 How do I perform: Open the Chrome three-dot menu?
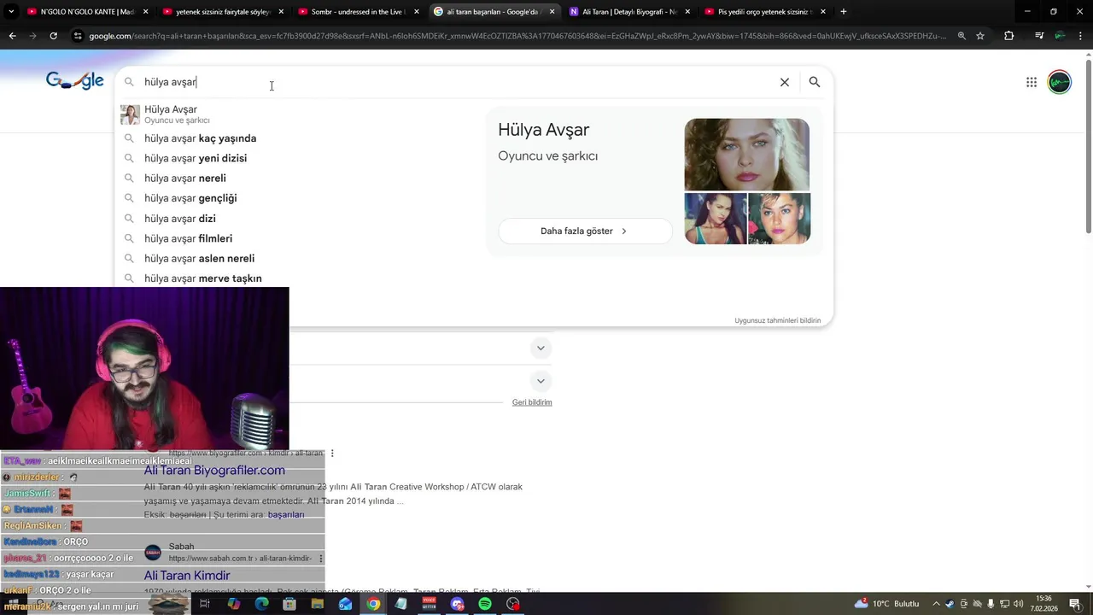point(1079,36)
